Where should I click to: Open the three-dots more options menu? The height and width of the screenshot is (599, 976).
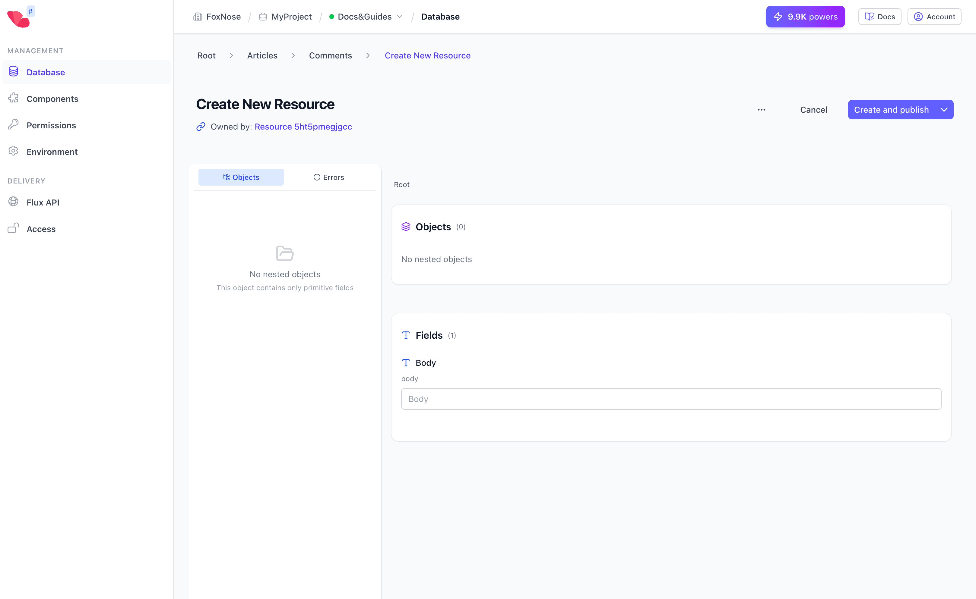[x=761, y=110]
